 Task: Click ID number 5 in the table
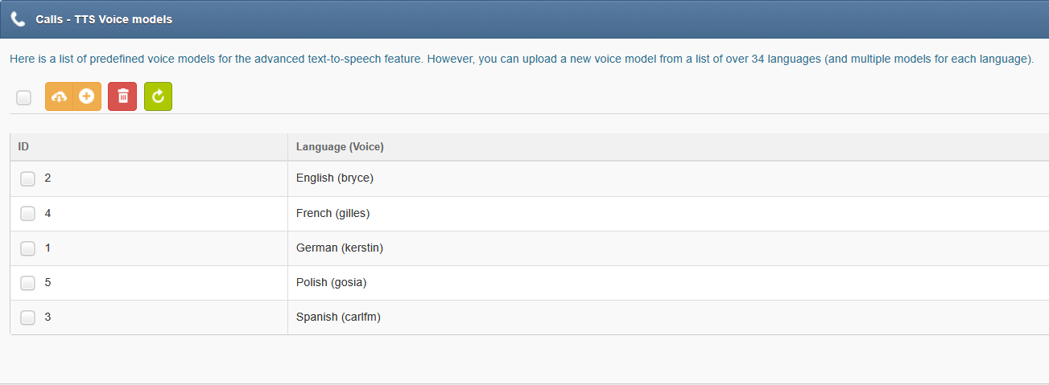(47, 282)
